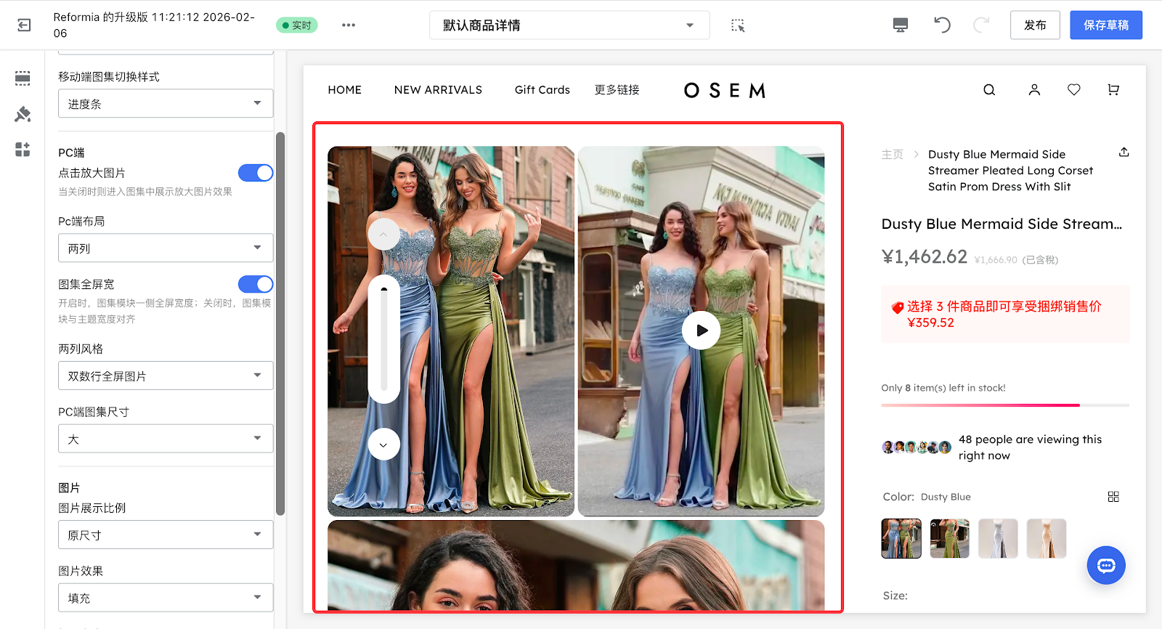Open the sections panel in sidebar
The width and height of the screenshot is (1162, 629).
tap(23, 78)
